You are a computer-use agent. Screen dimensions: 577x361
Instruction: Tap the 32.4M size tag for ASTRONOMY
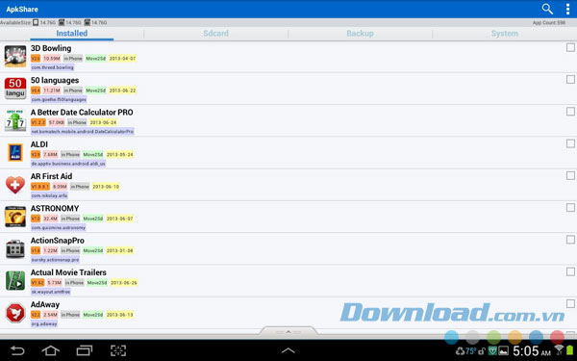50,219
